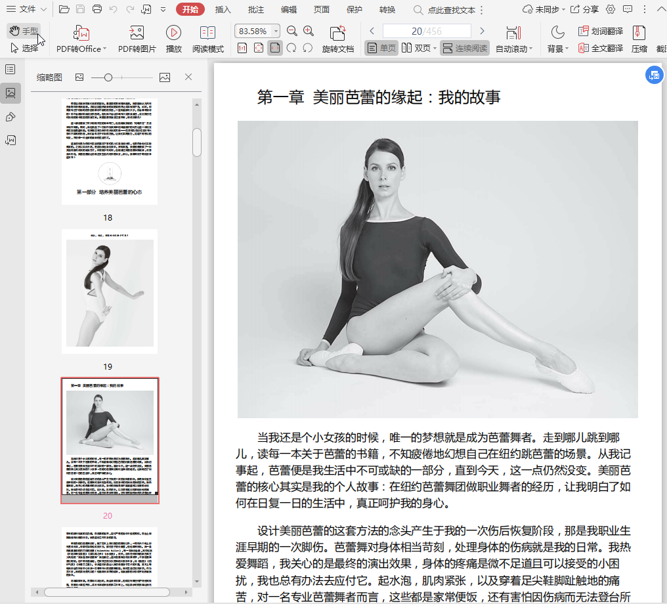Open the 未同步 sync status dropdown
Screen dimensions: 667x604
(x=544, y=9)
